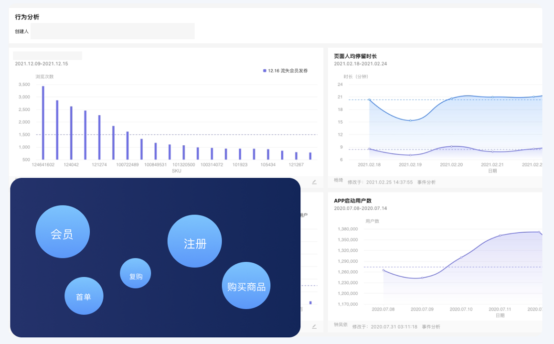
Task: Click the 事件分析 label under 页面人均停留时长 chart
Action: click(426, 182)
